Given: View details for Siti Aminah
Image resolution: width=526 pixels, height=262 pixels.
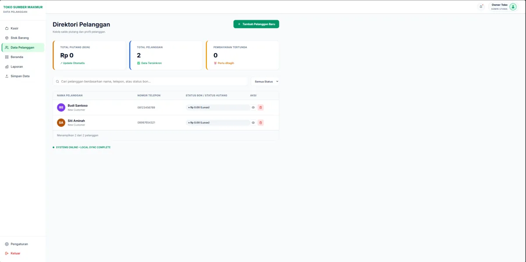Looking at the screenshot, I should coord(253,122).
